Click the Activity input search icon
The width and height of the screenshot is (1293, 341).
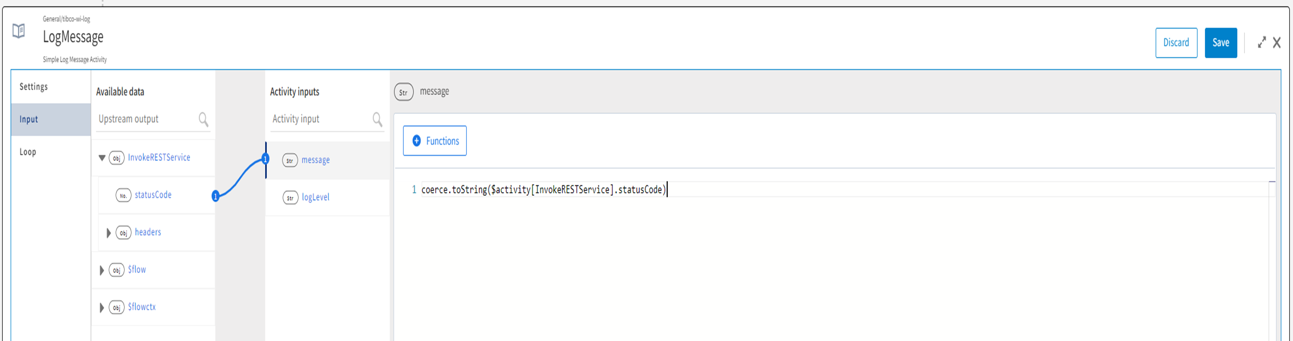click(377, 119)
